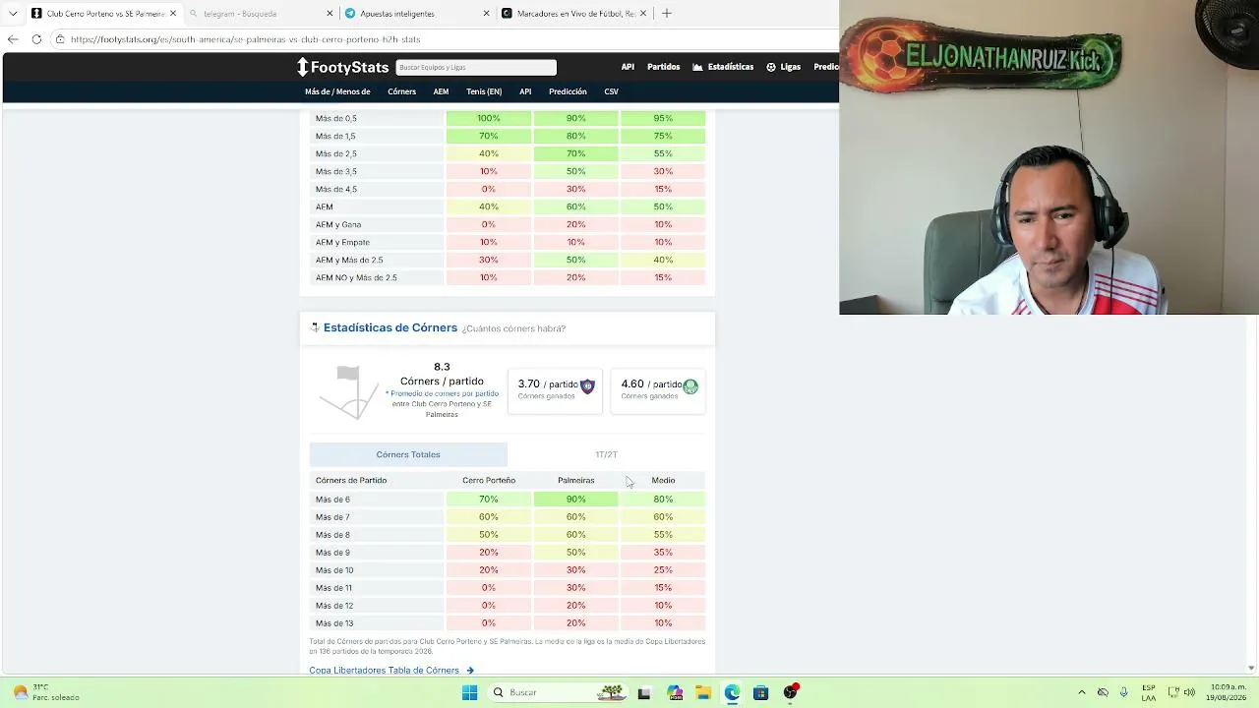Open Microsoft Store from the taskbar
Image resolution: width=1259 pixels, height=708 pixels.
[x=760, y=692]
